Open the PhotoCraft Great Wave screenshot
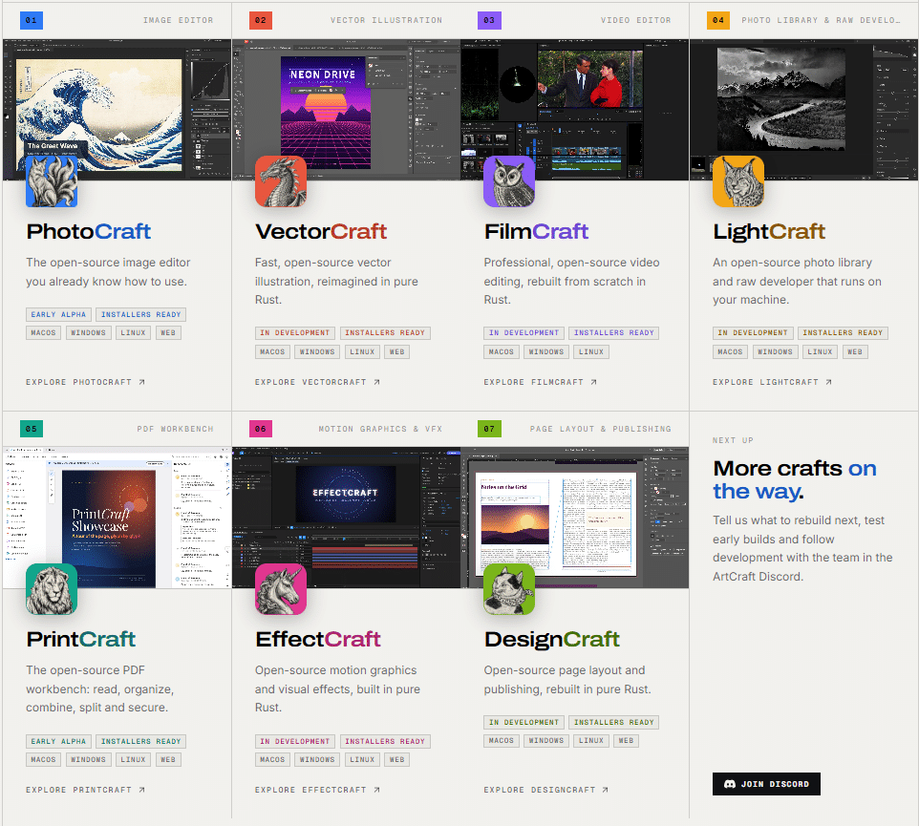 pos(118,110)
